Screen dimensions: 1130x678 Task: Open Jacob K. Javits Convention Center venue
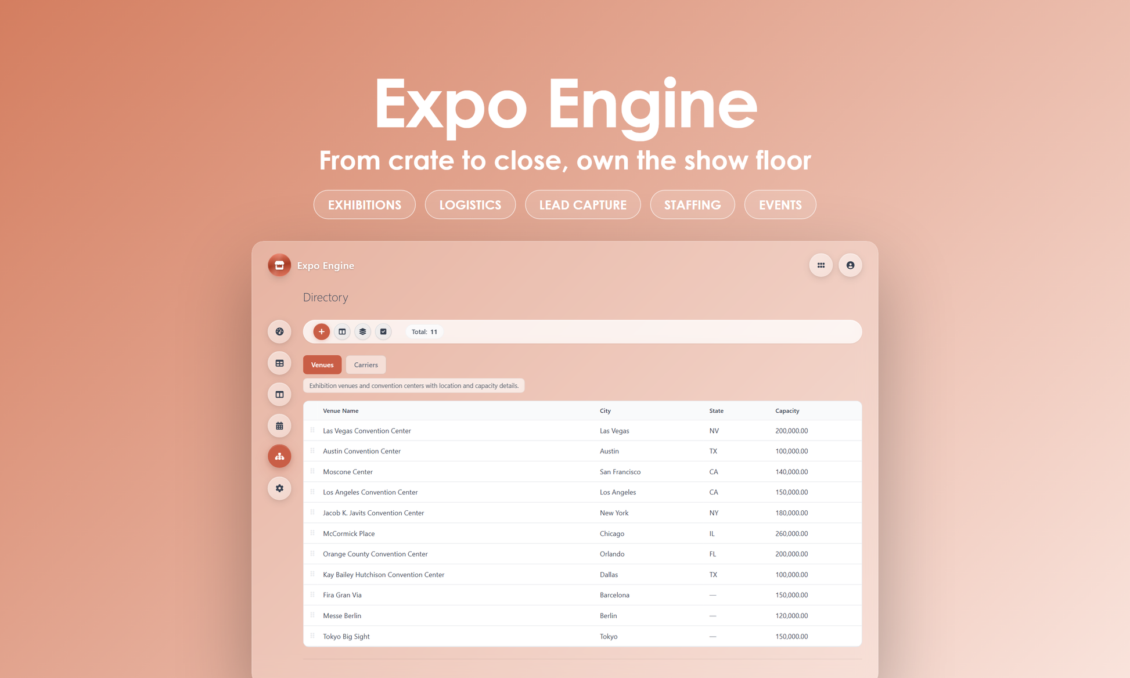click(373, 513)
